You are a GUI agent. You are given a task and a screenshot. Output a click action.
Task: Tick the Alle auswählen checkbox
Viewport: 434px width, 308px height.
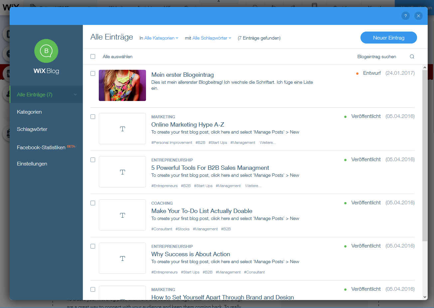[93, 56]
